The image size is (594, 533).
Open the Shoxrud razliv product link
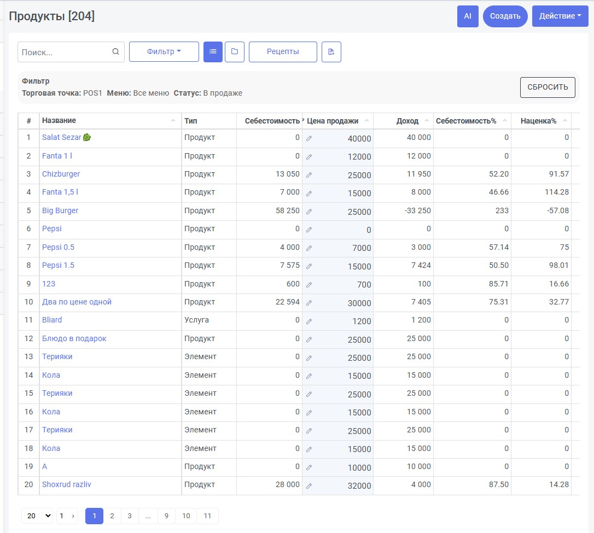point(67,484)
